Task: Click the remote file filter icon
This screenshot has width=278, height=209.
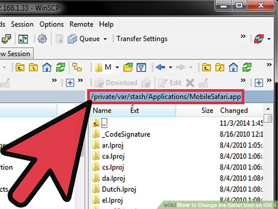Action: coord(141,68)
